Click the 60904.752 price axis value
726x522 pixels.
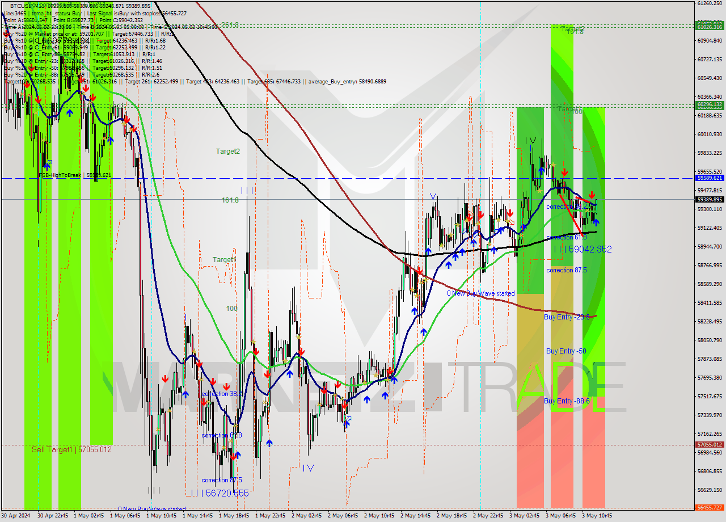tap(710, 41)
